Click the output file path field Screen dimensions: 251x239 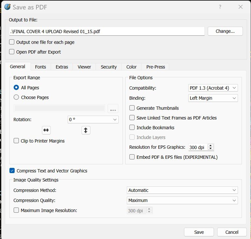point(107,31)
